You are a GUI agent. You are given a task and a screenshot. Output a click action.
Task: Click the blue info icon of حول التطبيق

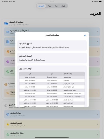tap(8, 114)
